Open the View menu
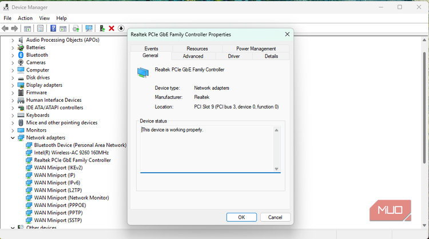The width and height of the screenshot is (429, 239). [44, 18]
